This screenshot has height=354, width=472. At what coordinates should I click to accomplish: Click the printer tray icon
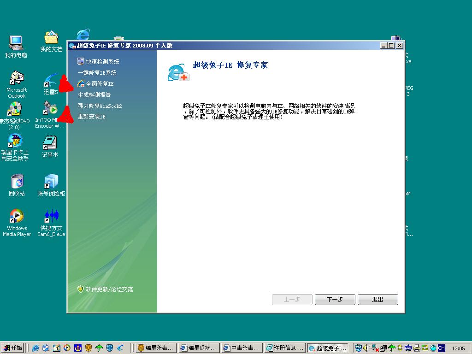(x=417, y=348)
